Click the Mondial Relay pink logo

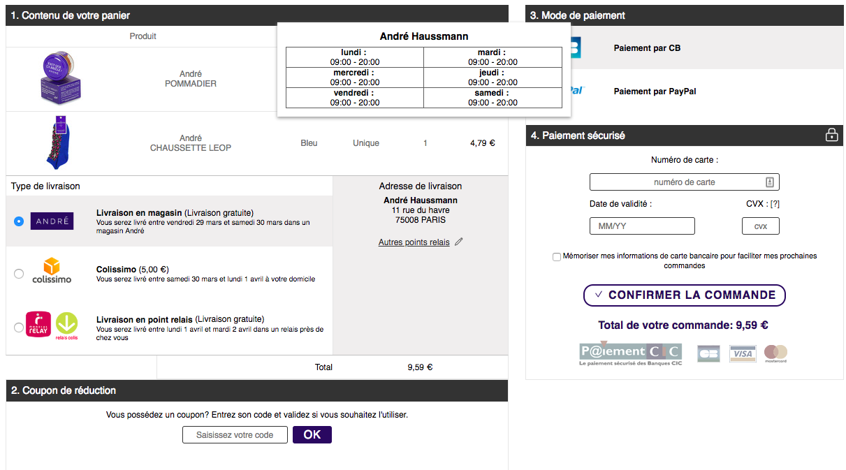(38, 324)
